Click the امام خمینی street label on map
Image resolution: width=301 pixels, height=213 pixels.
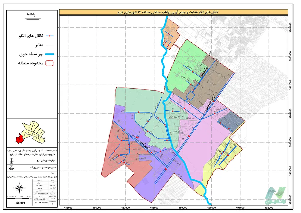click(x=209, y=104)
